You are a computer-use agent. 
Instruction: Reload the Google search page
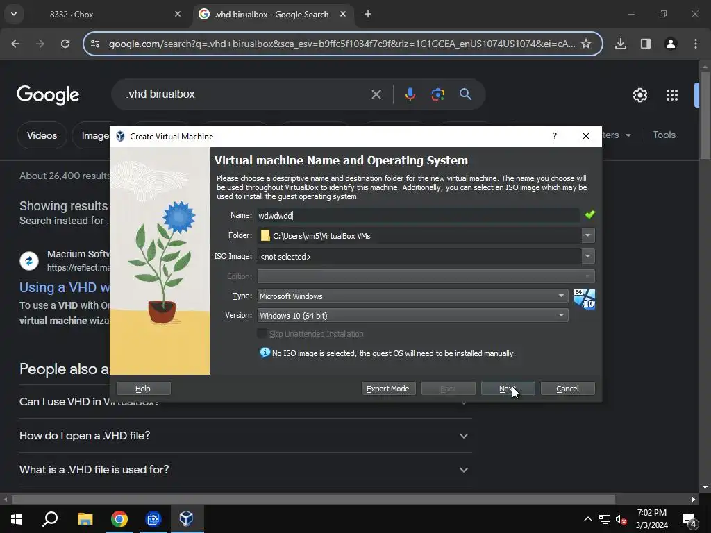click(x=65, y=44)
